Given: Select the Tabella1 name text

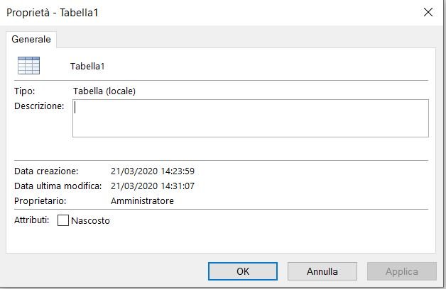Looking at the screenshot, I should (x=87, y=67).
